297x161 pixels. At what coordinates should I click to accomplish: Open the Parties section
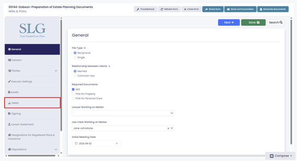tap(32, 71)
